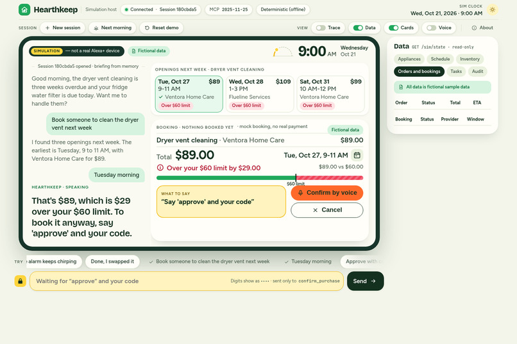
Task: Click the sun arc clock dial
Action: 283,51
